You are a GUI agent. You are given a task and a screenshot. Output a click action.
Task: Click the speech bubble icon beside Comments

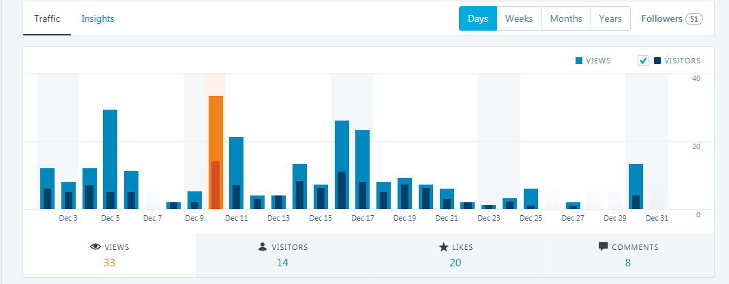coord(603,247)
